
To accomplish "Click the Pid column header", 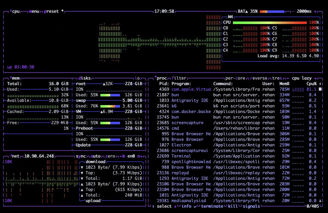I will point(164,84).
